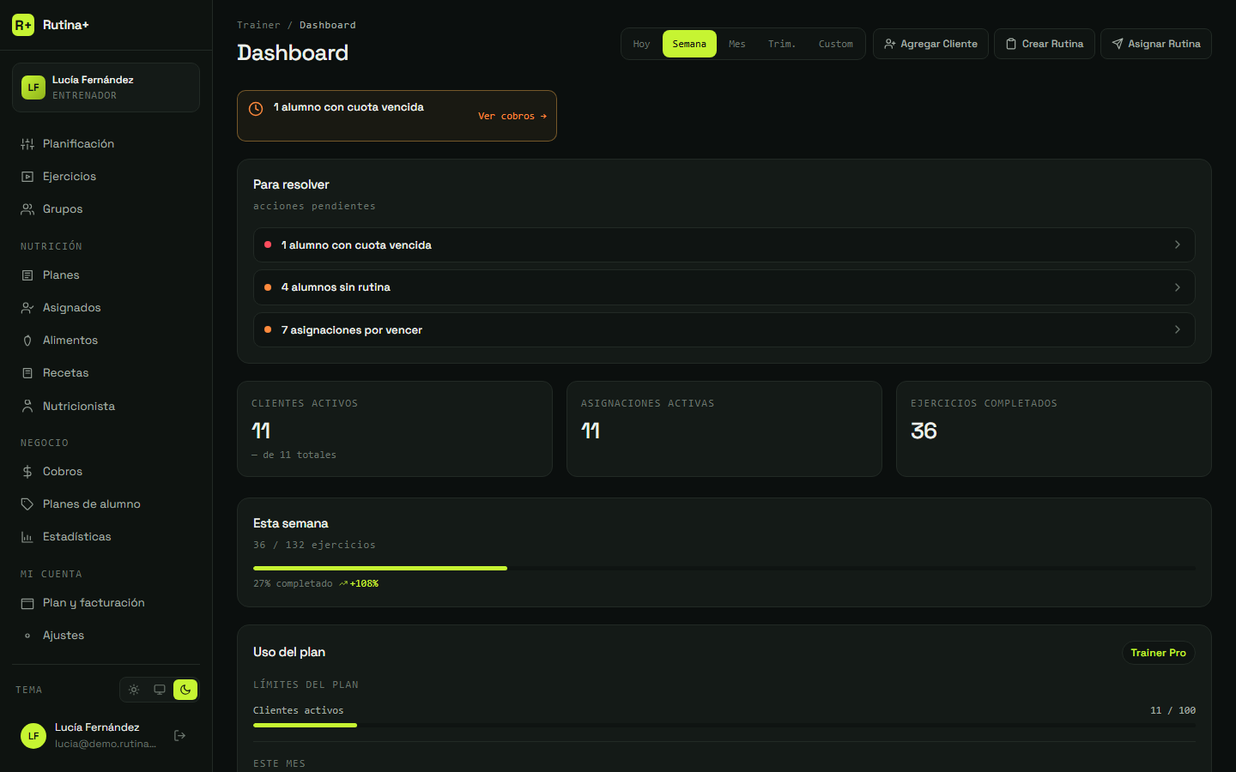The height and width of the screenshot is (772, 1236).
Task: Open Asignados in nutrition section
Action: click(106, 308)
